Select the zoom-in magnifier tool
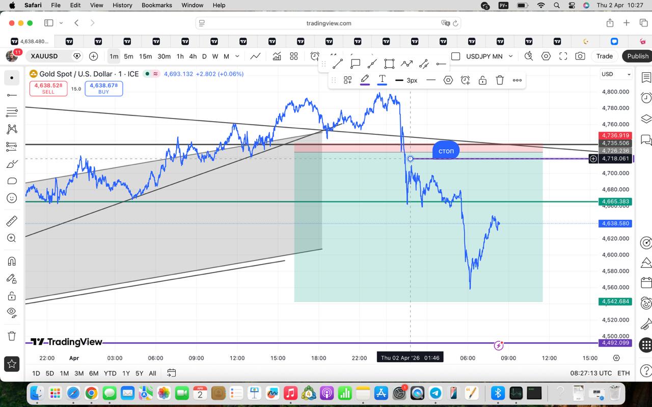The width and height of the screenshot is (652, 407). (x=12, y=238)
